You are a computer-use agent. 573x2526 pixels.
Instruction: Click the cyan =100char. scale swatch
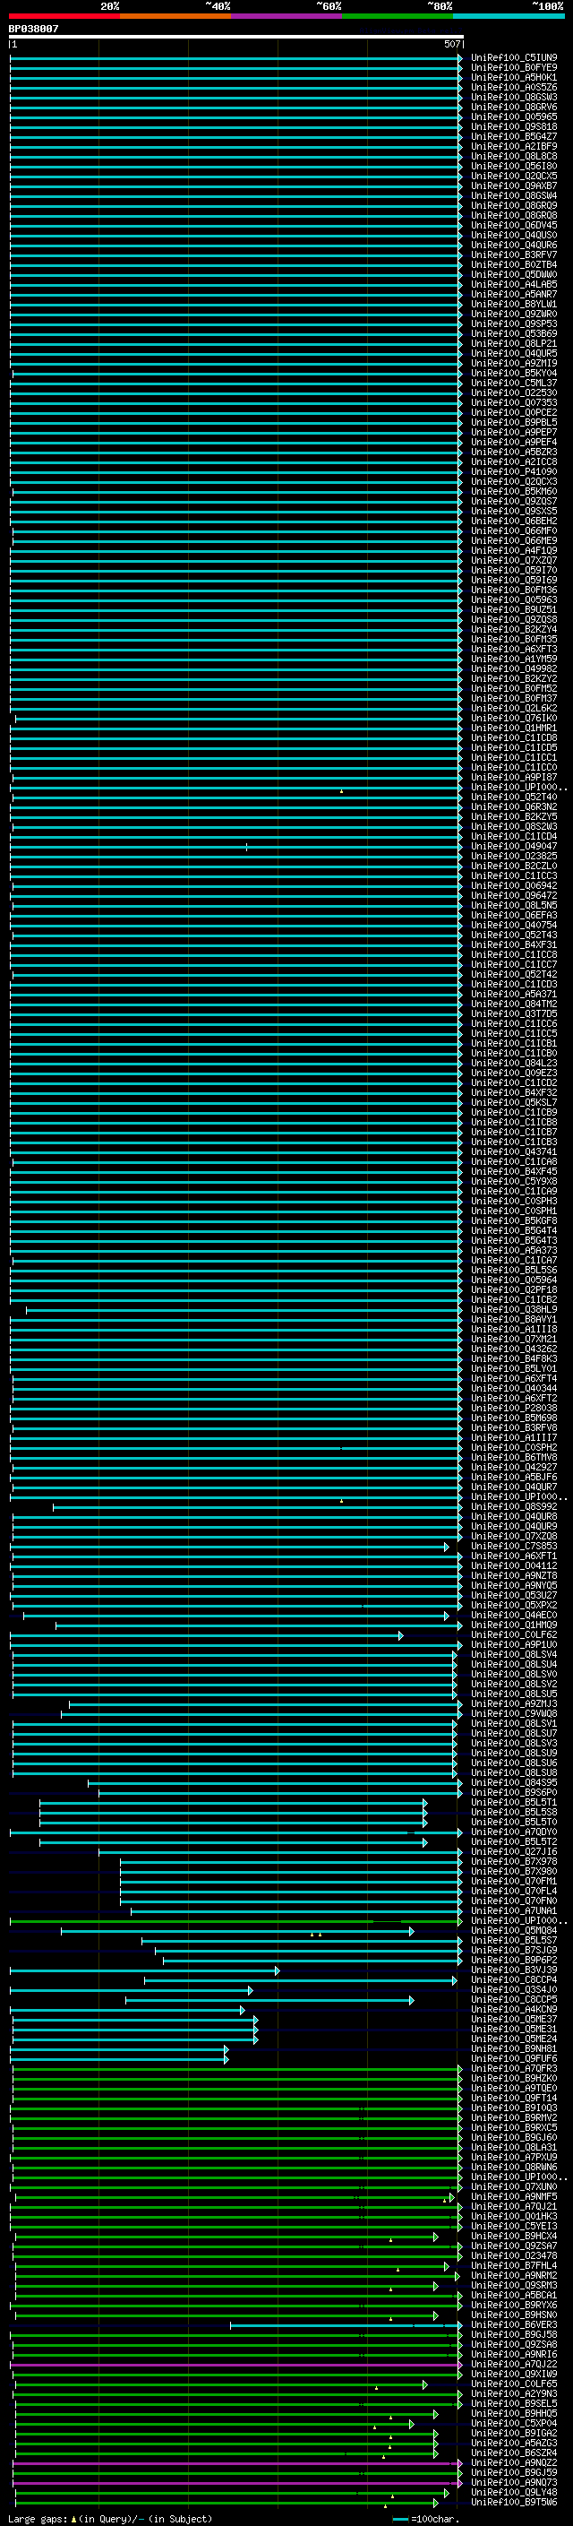point(399,2519)
